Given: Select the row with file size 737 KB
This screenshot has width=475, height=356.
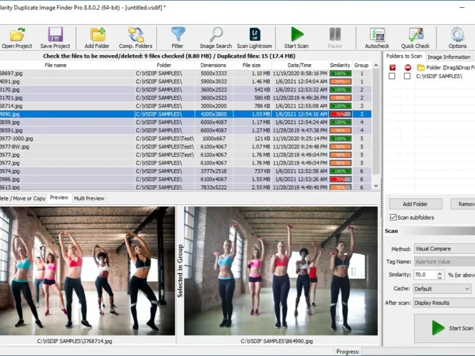Looking at the screenshot, I should pyautogui.click(x=185, y=171).
